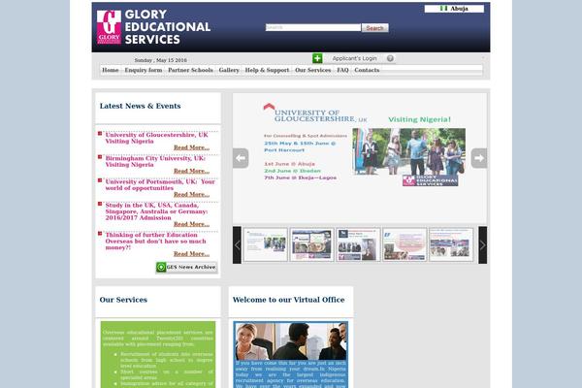Click the Latest News & Events heading
Image resolution: width=582 pixels, height=388 pixels.
(140, 106)
